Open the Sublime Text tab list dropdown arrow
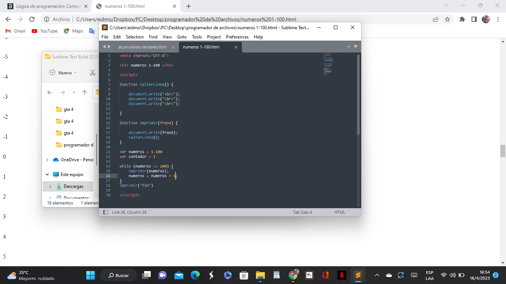The height and width of the screenshot is (284, 506). 356,47
